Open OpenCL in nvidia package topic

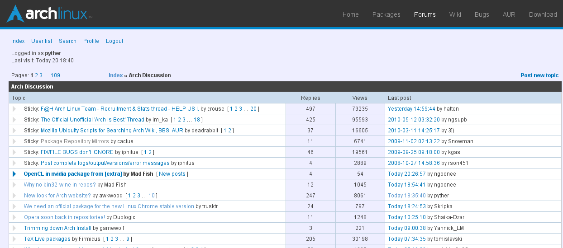pos(73,174)
